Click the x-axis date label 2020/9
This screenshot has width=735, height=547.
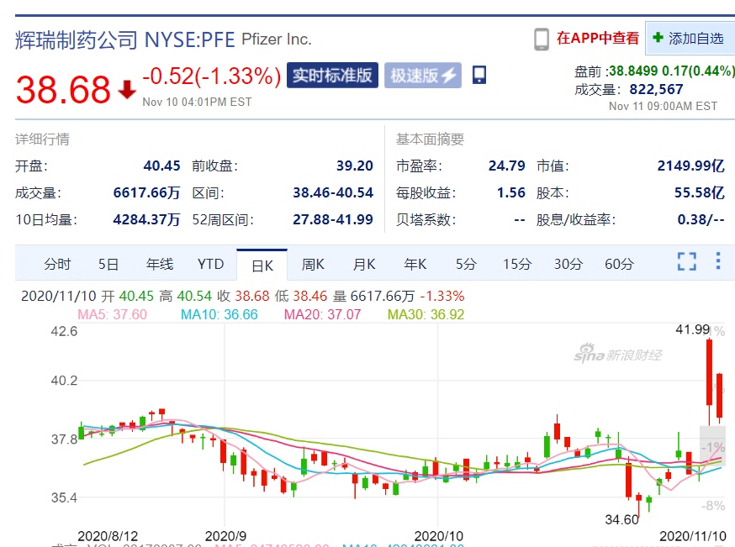click(225, 536)
